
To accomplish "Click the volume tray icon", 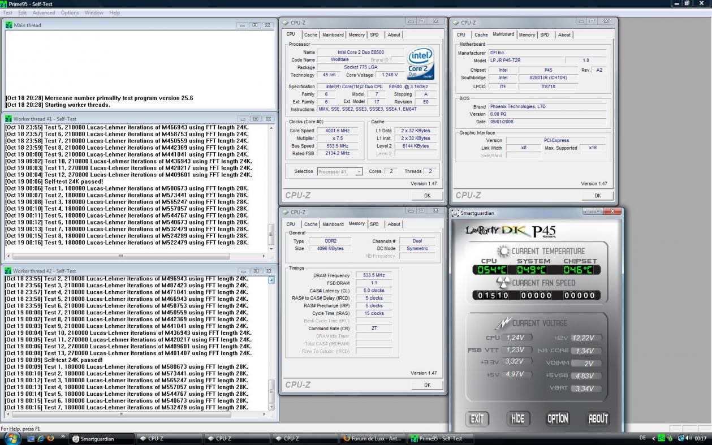I will coord(689,438).
